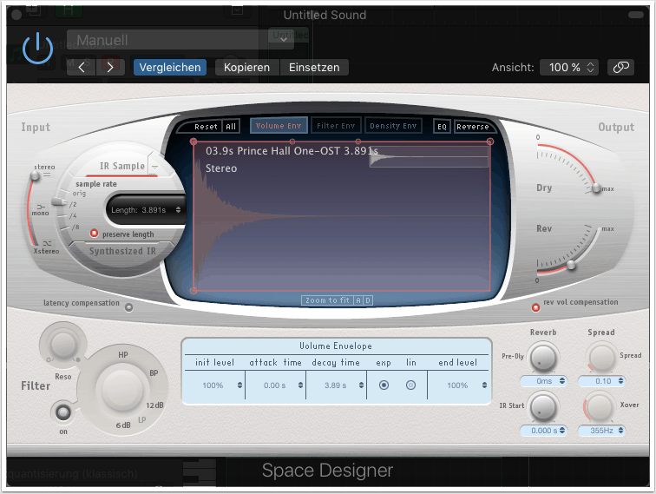Switch to Filter Env tab
The height and width of the screenshot is (494, 656).
click(335, 126)
